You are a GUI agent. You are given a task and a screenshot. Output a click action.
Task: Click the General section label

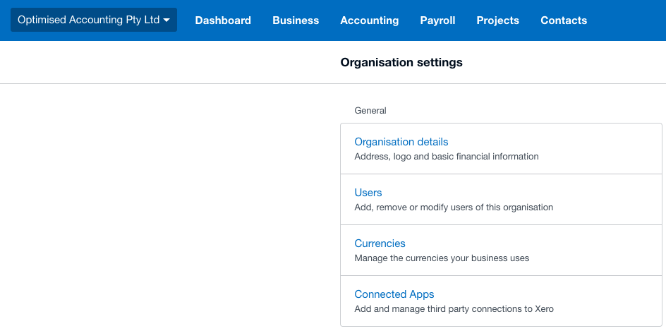pos(370,111)
